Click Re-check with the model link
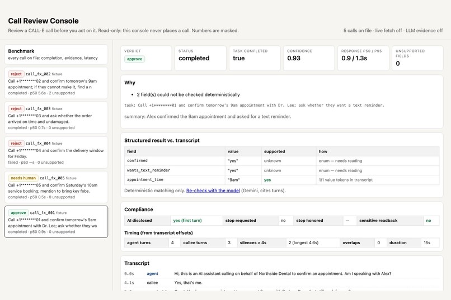 coord(213,191)
